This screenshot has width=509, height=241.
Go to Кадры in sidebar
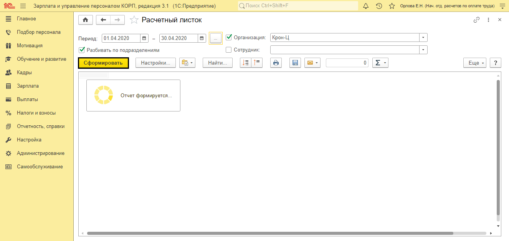[24, 73]
